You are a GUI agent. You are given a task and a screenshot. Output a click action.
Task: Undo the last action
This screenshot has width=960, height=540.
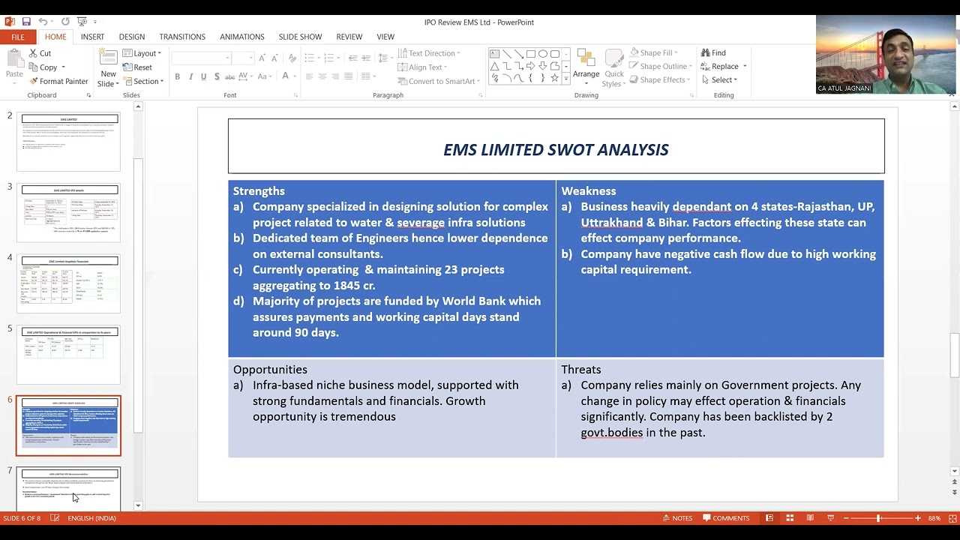pyautogui.click(x=43, y=22)
